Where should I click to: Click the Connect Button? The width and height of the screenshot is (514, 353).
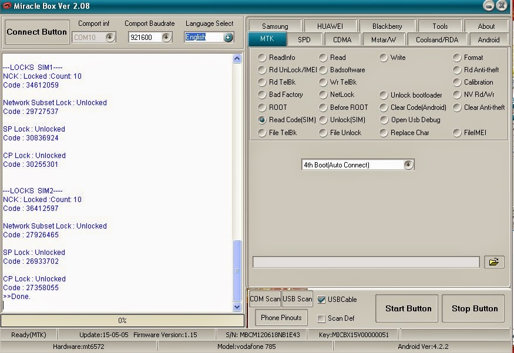pyautogui.click(x=36, y=32)
